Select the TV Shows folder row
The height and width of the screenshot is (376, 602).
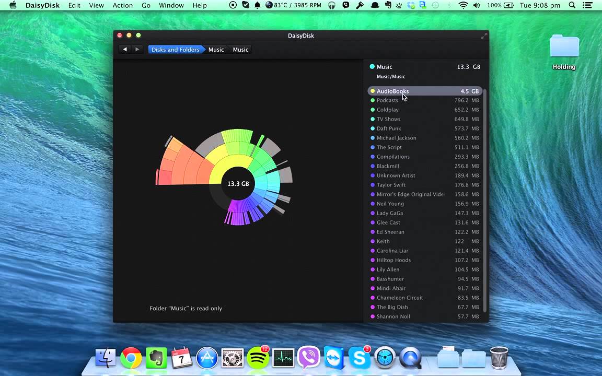(425, 119)
